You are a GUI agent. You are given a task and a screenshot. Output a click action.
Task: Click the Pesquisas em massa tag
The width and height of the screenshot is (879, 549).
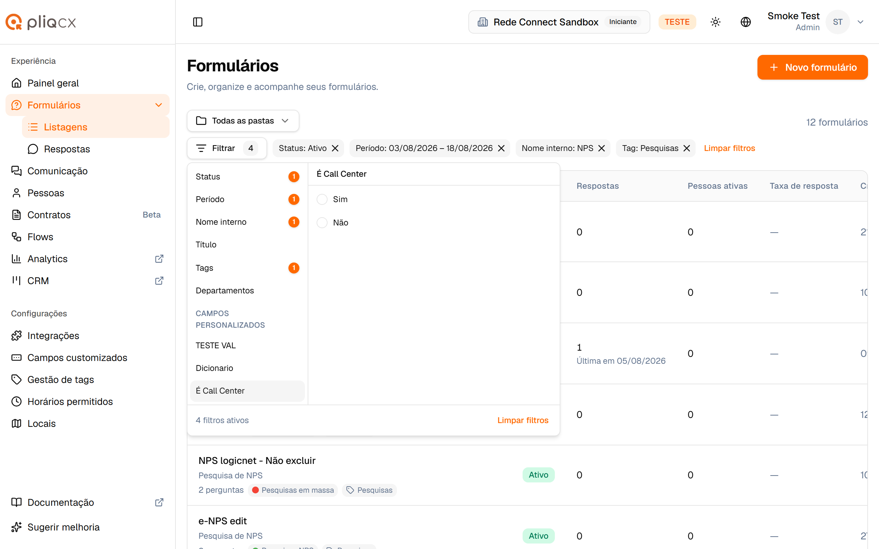coord(293,490)
